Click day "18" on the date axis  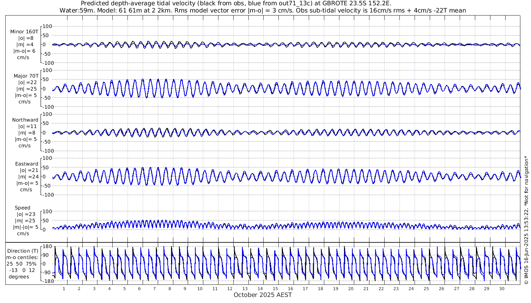pos(320,289)
